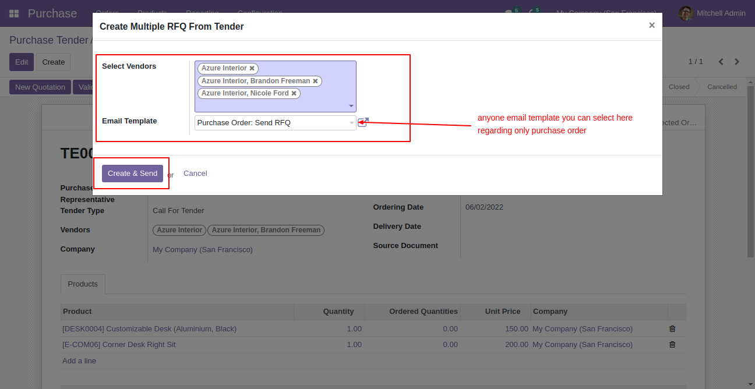Click the Create button on tender page

(x=53, y=62)
